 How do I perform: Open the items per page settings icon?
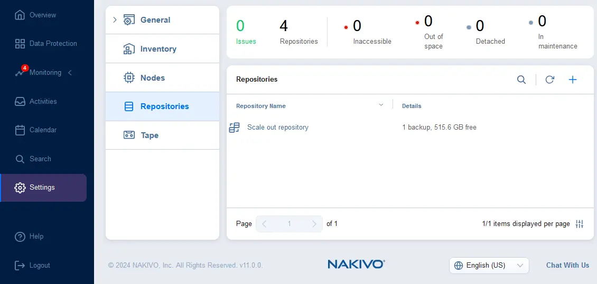pyautogui.click(x=580, y=224)
